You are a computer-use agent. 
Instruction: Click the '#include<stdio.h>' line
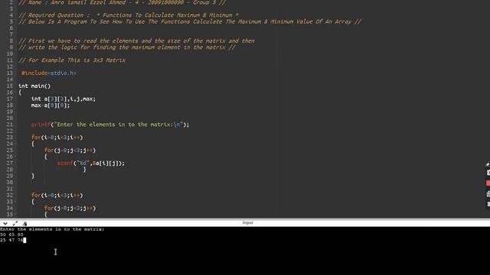(x=49, y=73)
